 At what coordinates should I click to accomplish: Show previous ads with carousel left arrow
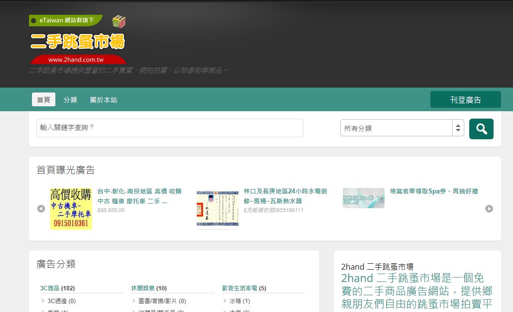click(41, 209)
